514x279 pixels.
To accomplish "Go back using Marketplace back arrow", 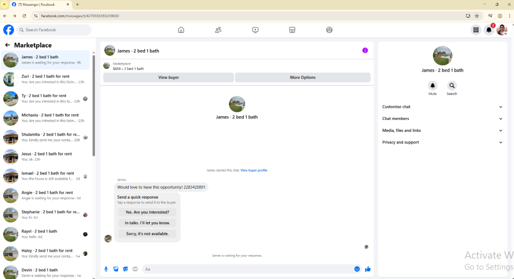I will point(7,45).
